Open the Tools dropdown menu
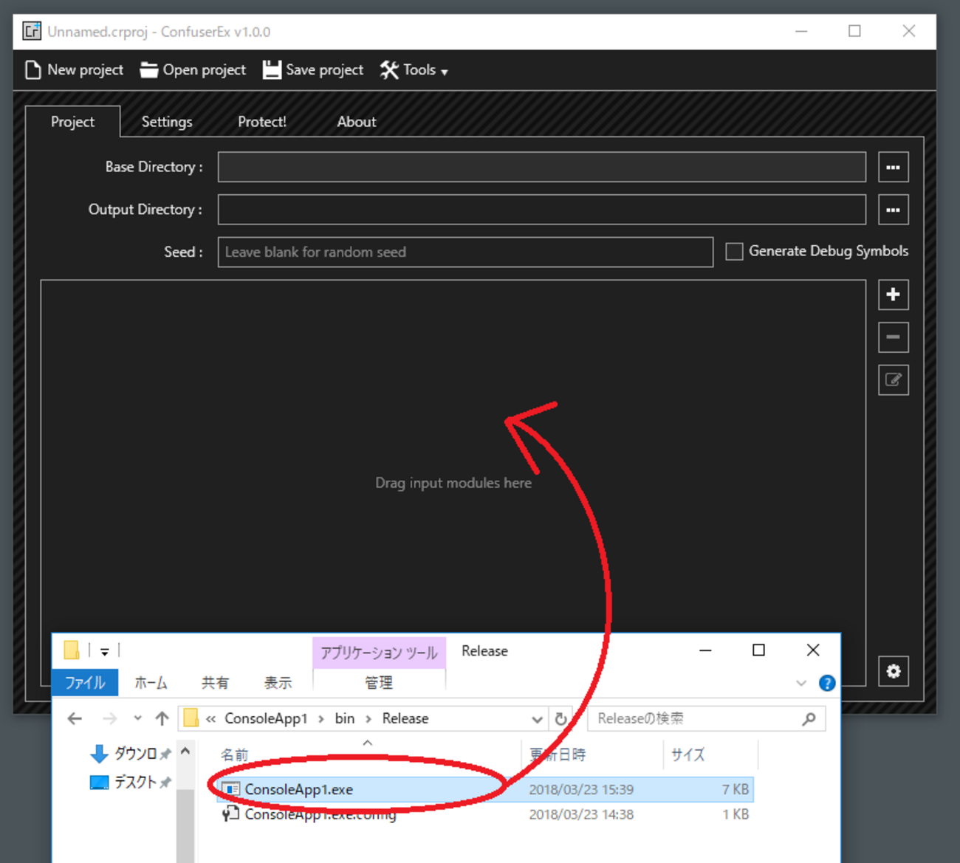The height and width of the screenshot is (863, 960). 414,70
